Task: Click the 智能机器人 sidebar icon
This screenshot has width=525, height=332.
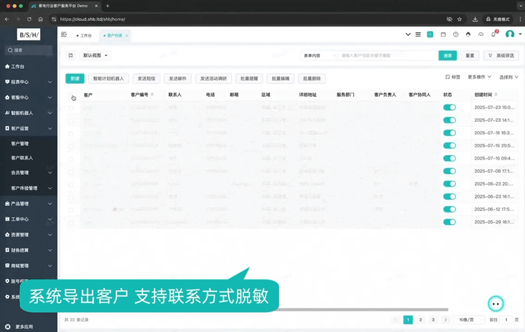Action: (7, 113)
